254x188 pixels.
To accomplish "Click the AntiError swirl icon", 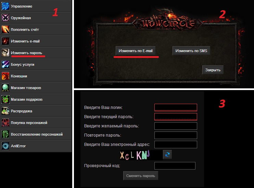I will (5, 146).
